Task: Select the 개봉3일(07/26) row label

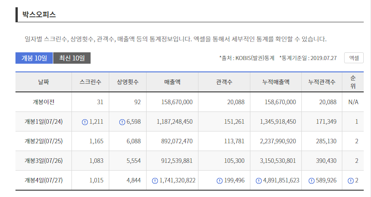Action: pyautogui.click(x=44, y=161)
